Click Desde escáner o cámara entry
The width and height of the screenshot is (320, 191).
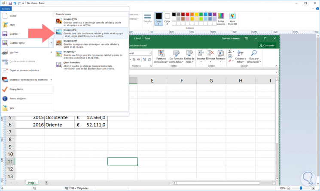pos(27,61)
